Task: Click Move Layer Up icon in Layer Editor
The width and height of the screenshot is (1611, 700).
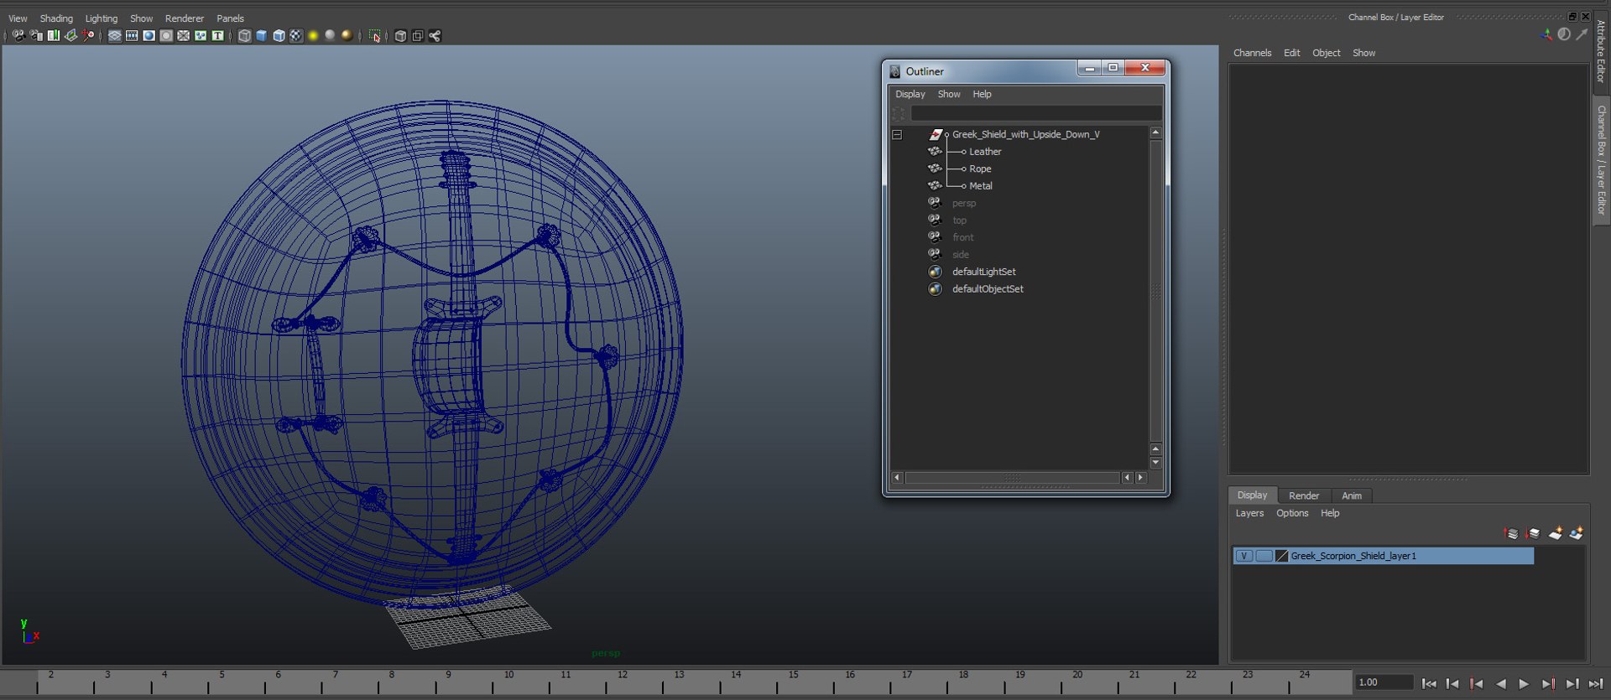Action: point(1511,533)
